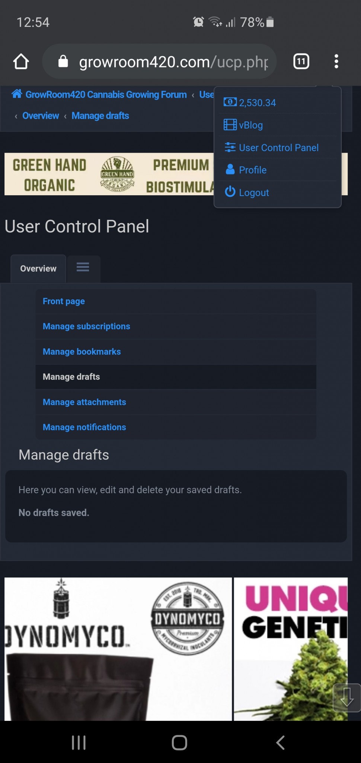Open Manage subscriptions

[x=86, y=326]
